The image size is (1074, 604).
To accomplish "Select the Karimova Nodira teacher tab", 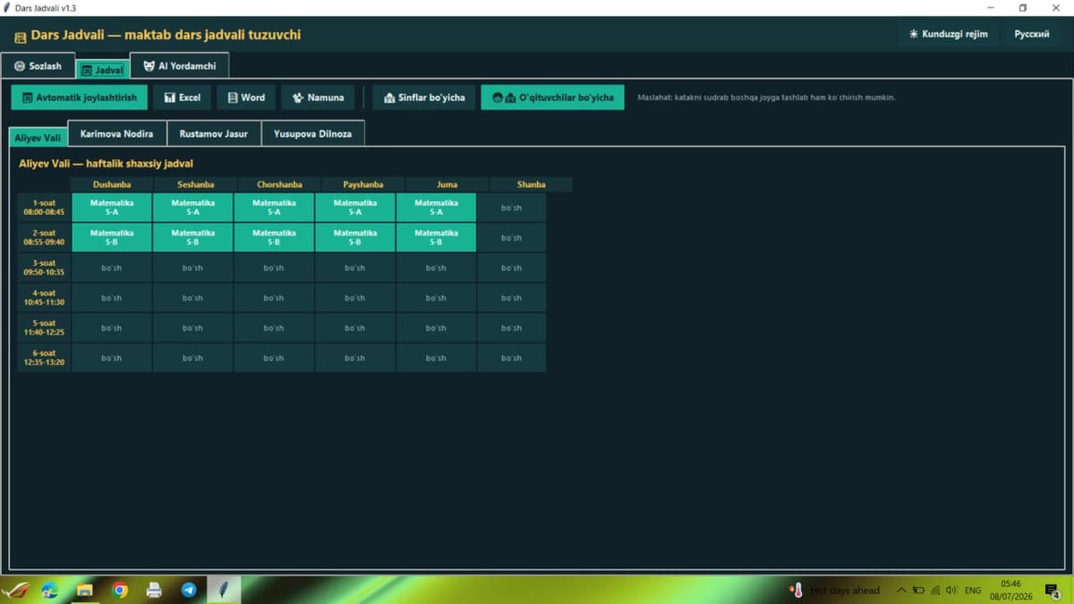I will pos(116,133).
